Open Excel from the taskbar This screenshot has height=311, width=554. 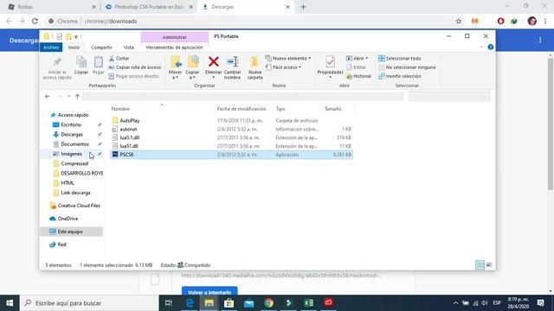(308, 303)
